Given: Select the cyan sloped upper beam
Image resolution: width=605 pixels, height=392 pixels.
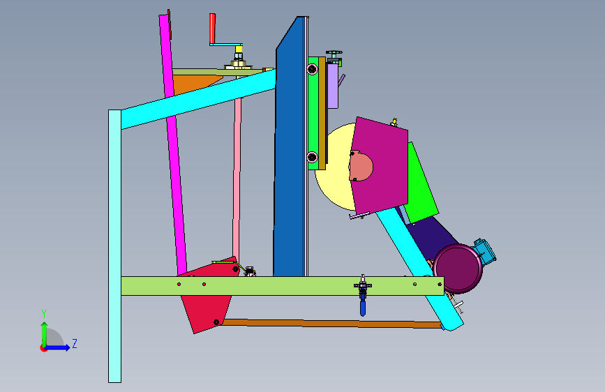Looking at the screenshot, I should click(198, 99).
